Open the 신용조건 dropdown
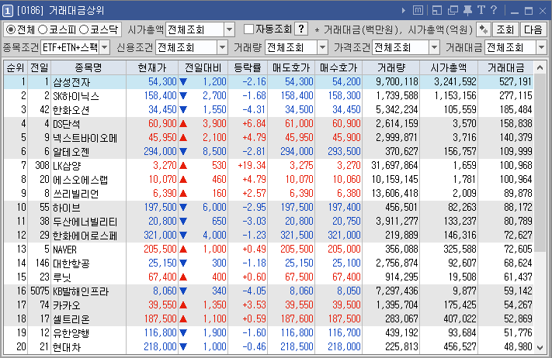Screen dimensions: 552x358 click(222, 47)
